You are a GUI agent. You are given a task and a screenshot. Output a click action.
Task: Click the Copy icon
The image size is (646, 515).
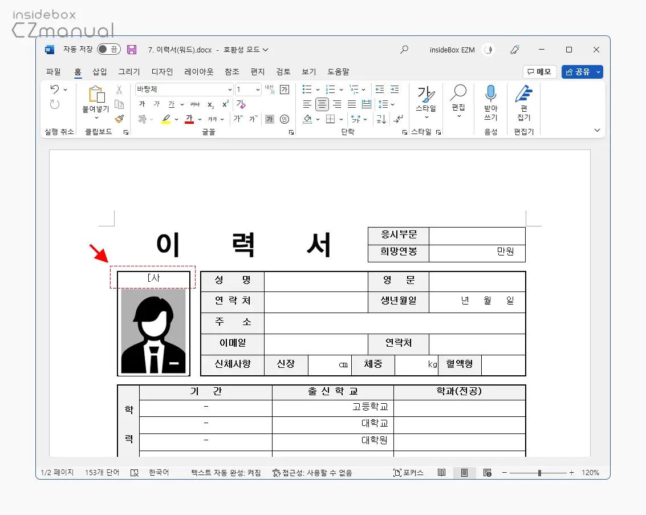119,104
